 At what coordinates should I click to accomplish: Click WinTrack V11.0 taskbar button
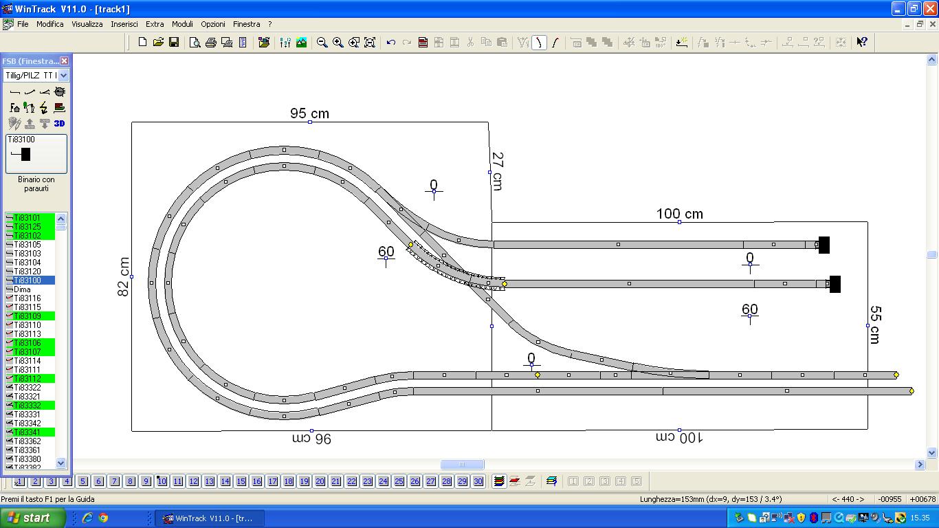(x=208, y=518)
